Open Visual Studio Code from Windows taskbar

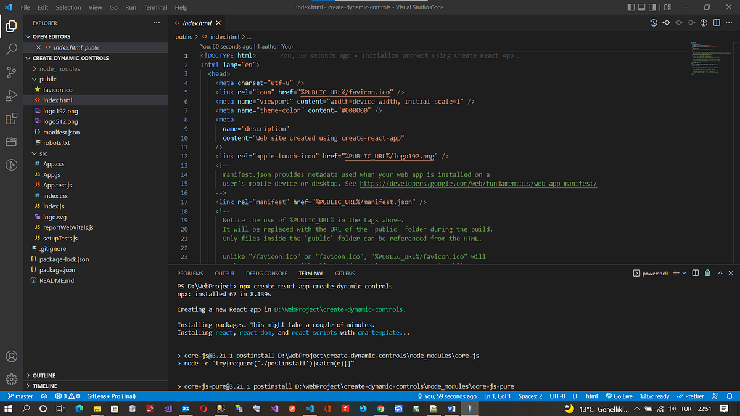coord(310,409)
